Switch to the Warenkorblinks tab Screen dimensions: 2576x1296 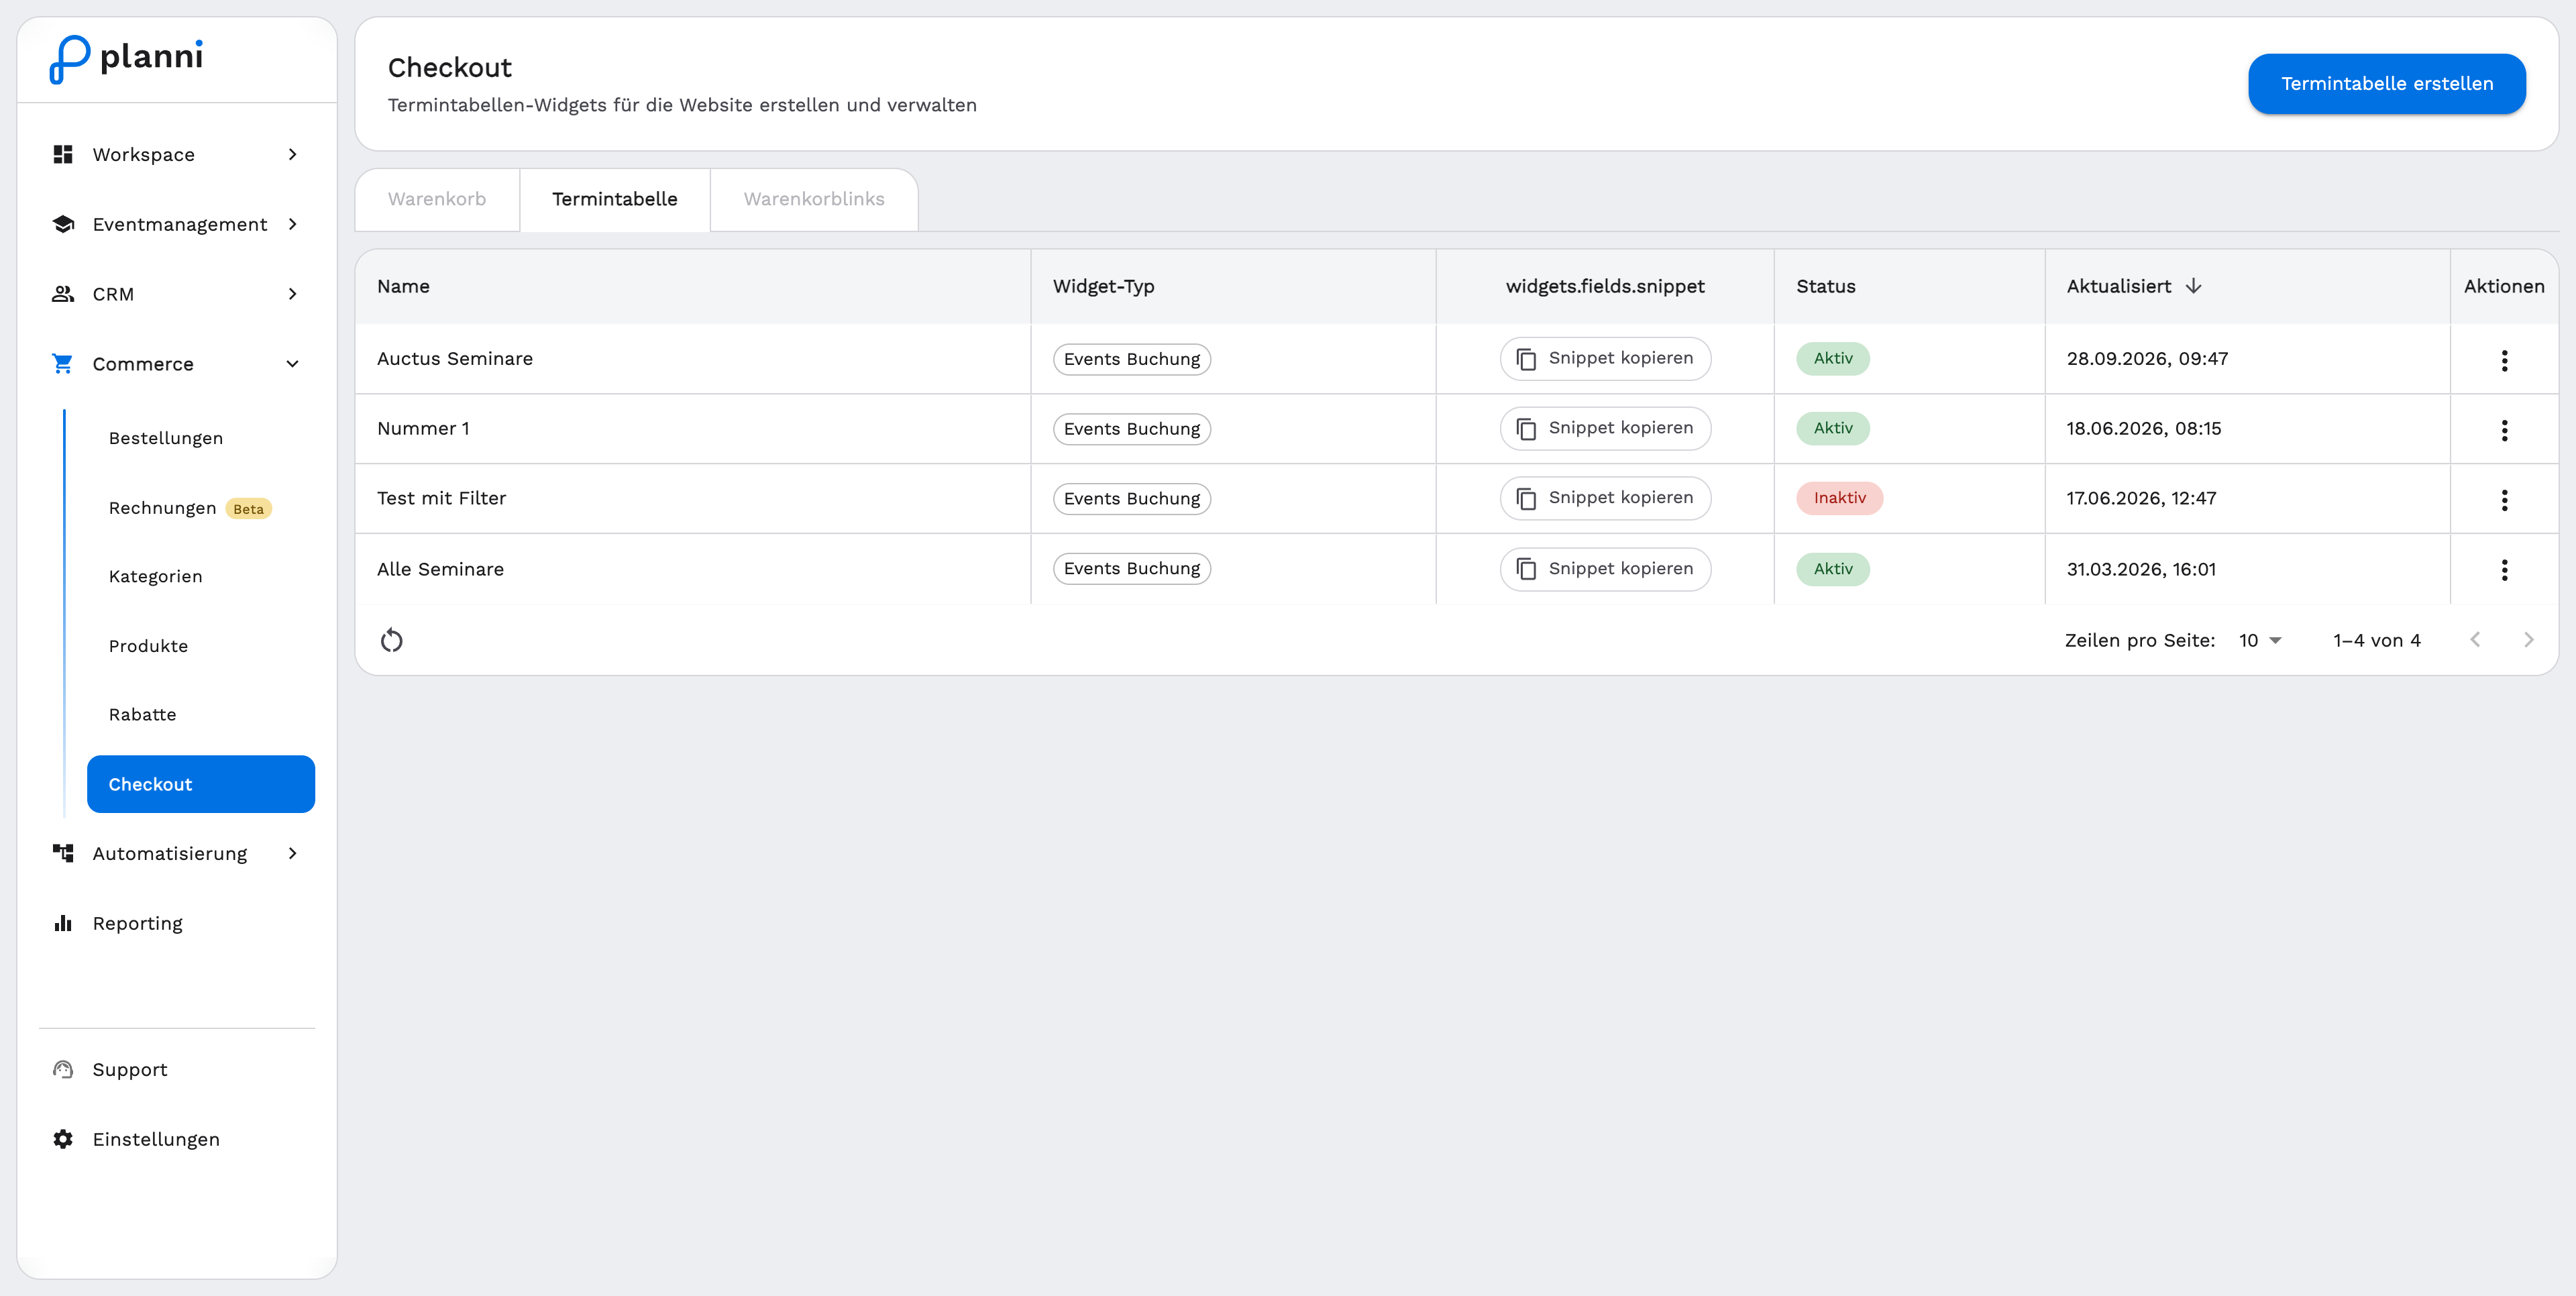coord(814,199)
